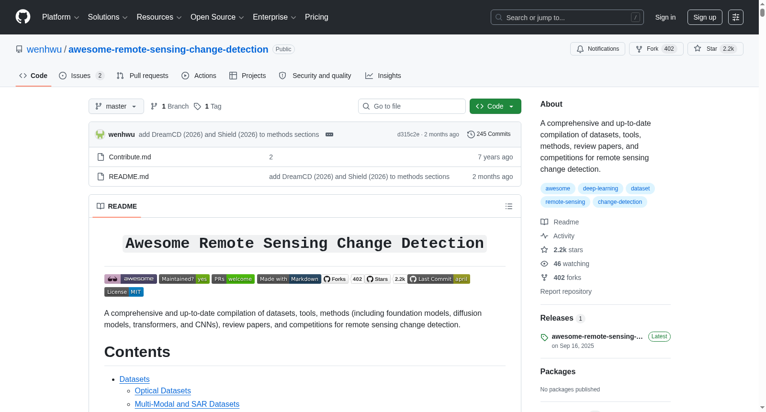Expand the latest commit message ellipsis
The image size is (766, 412).
click(329, 134)
